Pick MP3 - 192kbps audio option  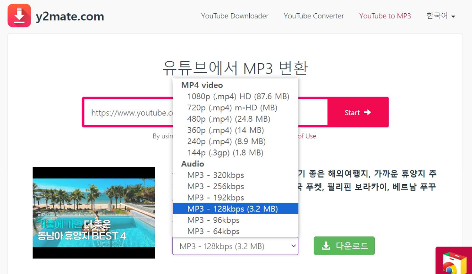[236, 198]
